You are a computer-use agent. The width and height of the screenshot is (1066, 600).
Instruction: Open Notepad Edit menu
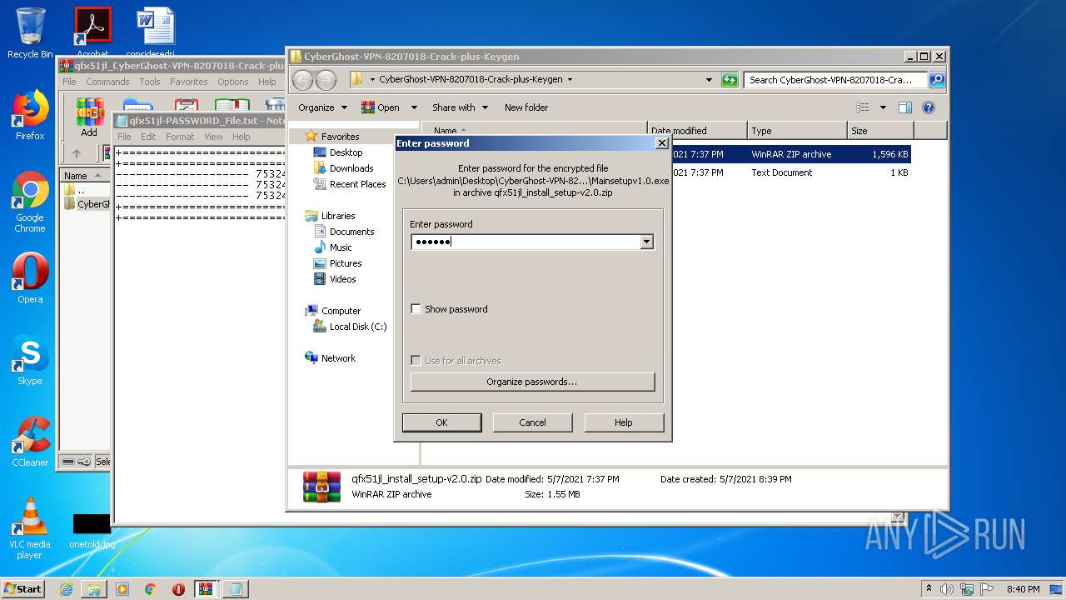(x=148, y=137)
